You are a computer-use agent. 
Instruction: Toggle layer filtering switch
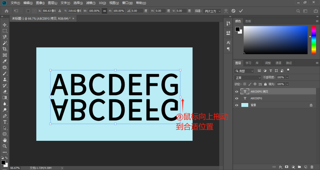click(288, 71)
